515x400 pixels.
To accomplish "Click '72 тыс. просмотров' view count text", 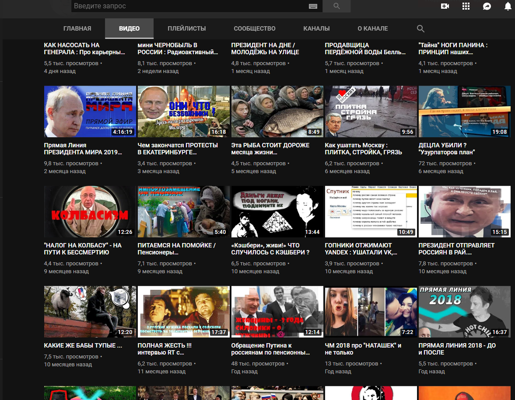I will (445, 163).
